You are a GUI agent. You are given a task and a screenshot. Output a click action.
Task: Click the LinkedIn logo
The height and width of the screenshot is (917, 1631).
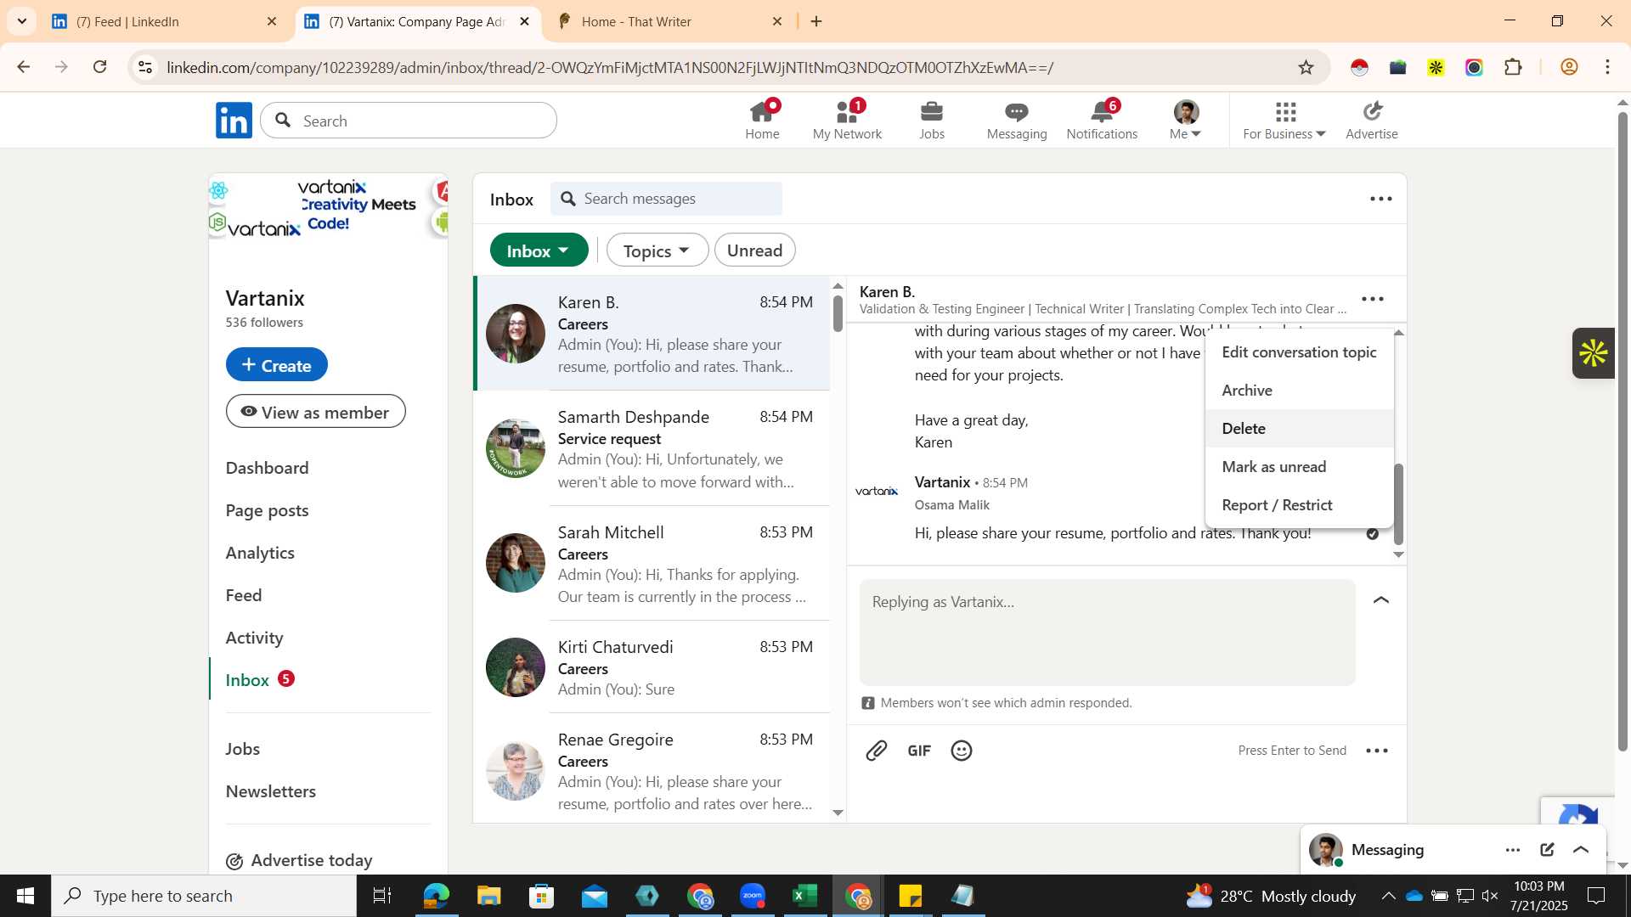click(234, 121)
